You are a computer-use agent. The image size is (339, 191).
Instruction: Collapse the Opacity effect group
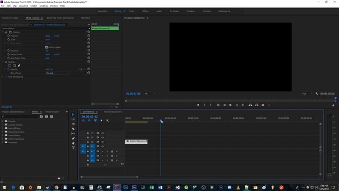tap(3, 62)
